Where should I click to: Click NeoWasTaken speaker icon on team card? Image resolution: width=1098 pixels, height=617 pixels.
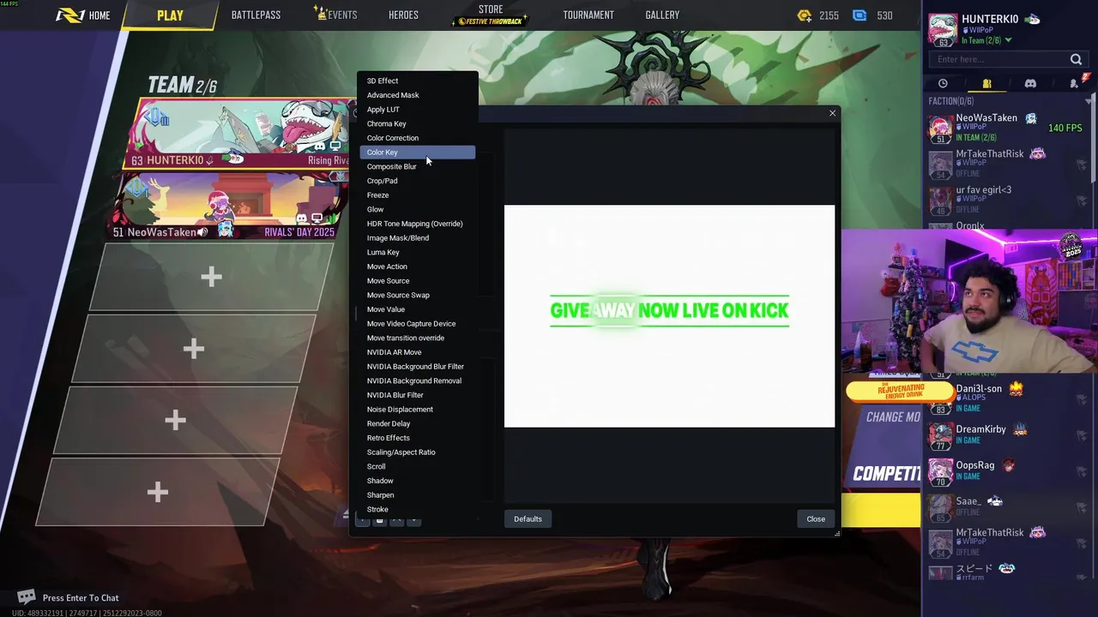[x=202, y=232]
